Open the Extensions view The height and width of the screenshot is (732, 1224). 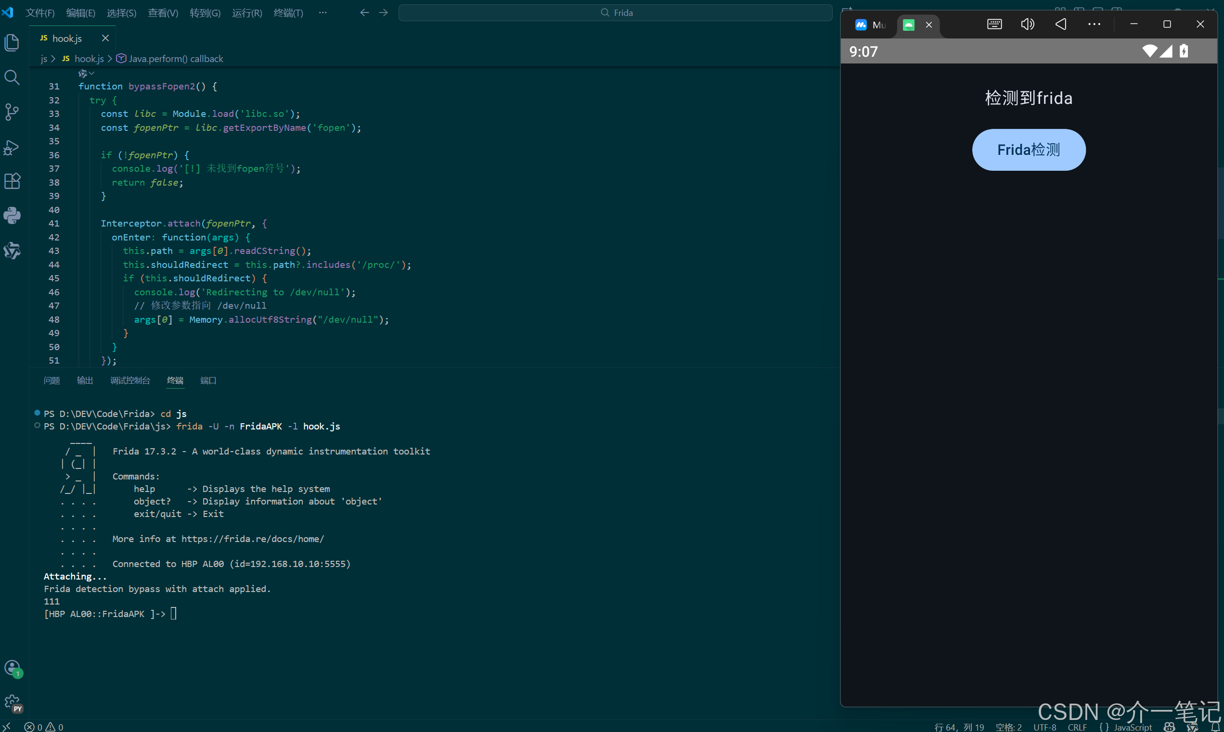[12, 181]
